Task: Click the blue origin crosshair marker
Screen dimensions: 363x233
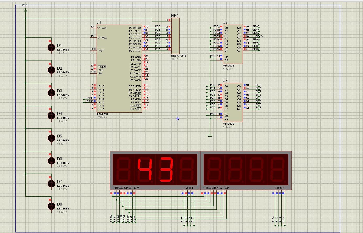Action: (178, 119)
